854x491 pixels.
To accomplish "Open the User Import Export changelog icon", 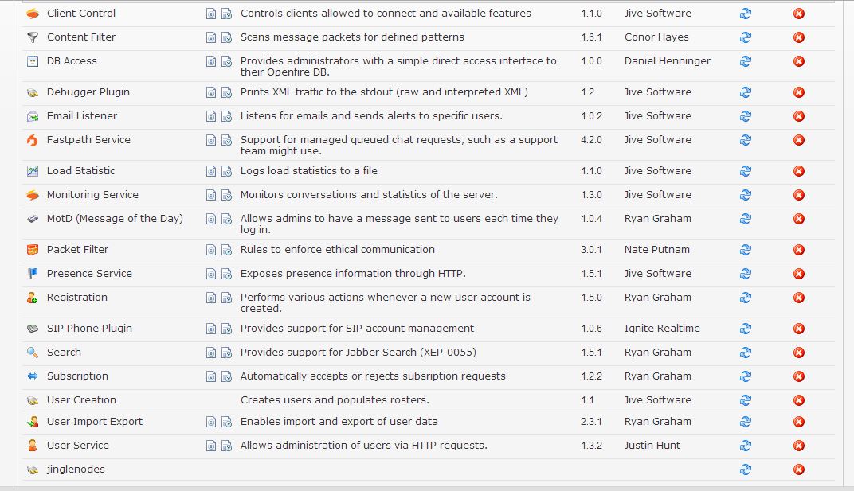I will 226,423.
